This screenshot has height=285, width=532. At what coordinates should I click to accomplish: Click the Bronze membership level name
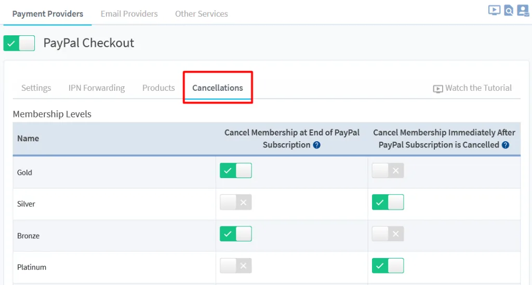[28, 236]
